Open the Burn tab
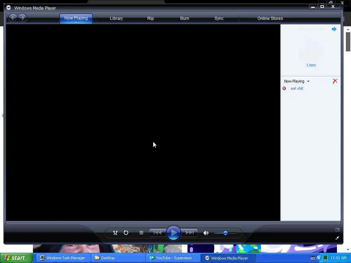The height and width of the screenshot is (263, 351). coord(185,18)
